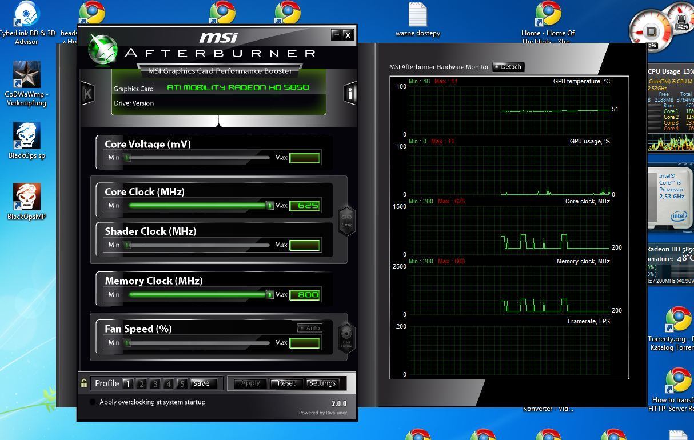Open Afterburner Settings
This screenshot has width=694, height=440.
tap(322, 383)
